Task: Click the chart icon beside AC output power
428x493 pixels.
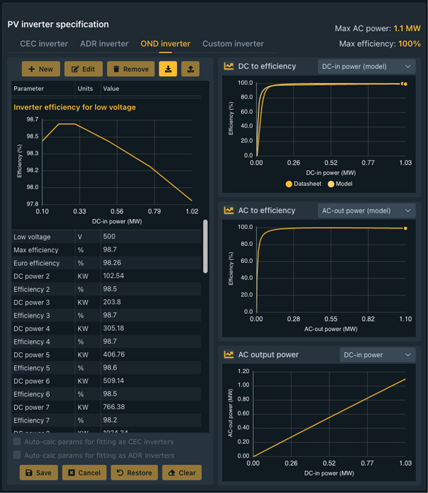Action: 229,355
